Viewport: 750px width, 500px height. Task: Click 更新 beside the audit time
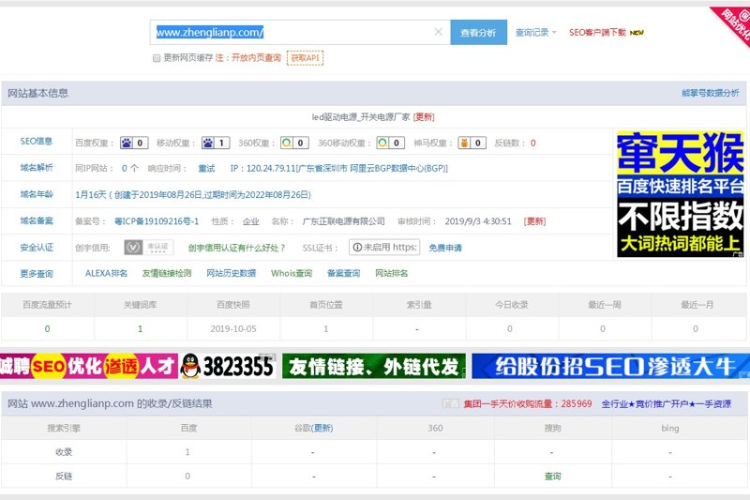(534, 221)
